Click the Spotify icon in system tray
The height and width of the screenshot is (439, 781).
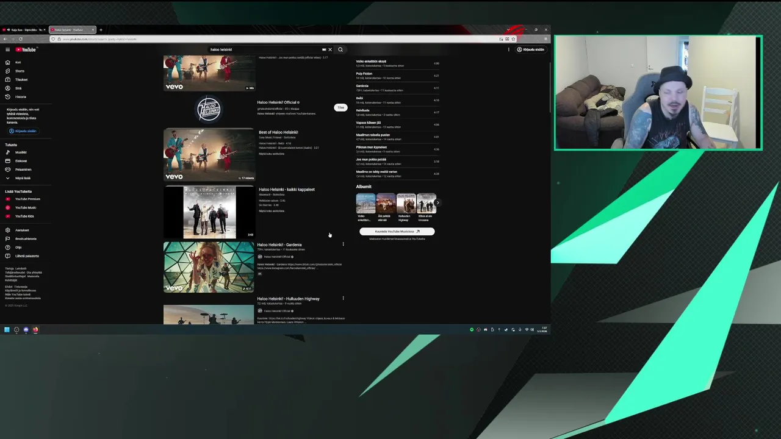[x=472, y=330]
